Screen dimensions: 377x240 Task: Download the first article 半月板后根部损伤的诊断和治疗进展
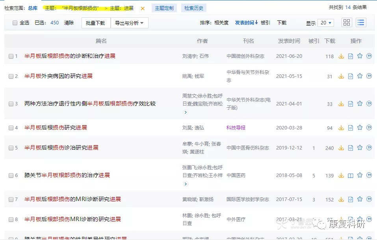[x=341, y=56]
